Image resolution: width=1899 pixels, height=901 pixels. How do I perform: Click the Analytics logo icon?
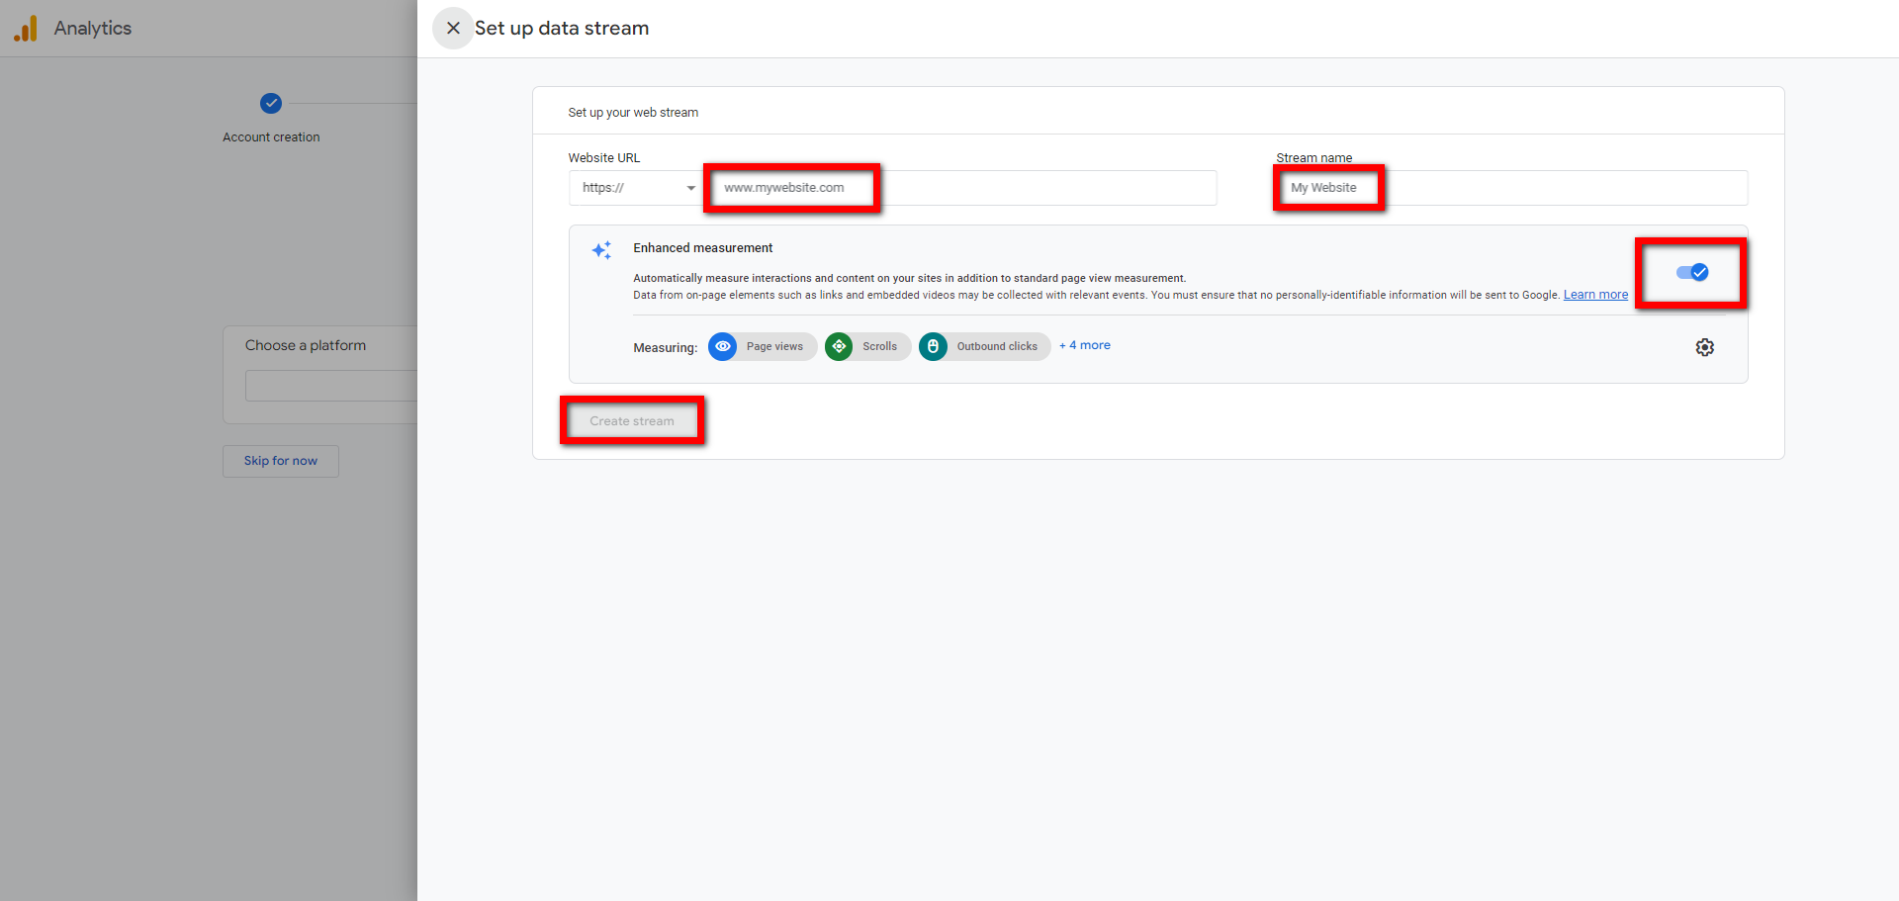[25, 28]
